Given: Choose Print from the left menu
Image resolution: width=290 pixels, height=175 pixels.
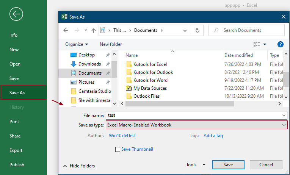Looking at the screenshot, I should 14,122.
